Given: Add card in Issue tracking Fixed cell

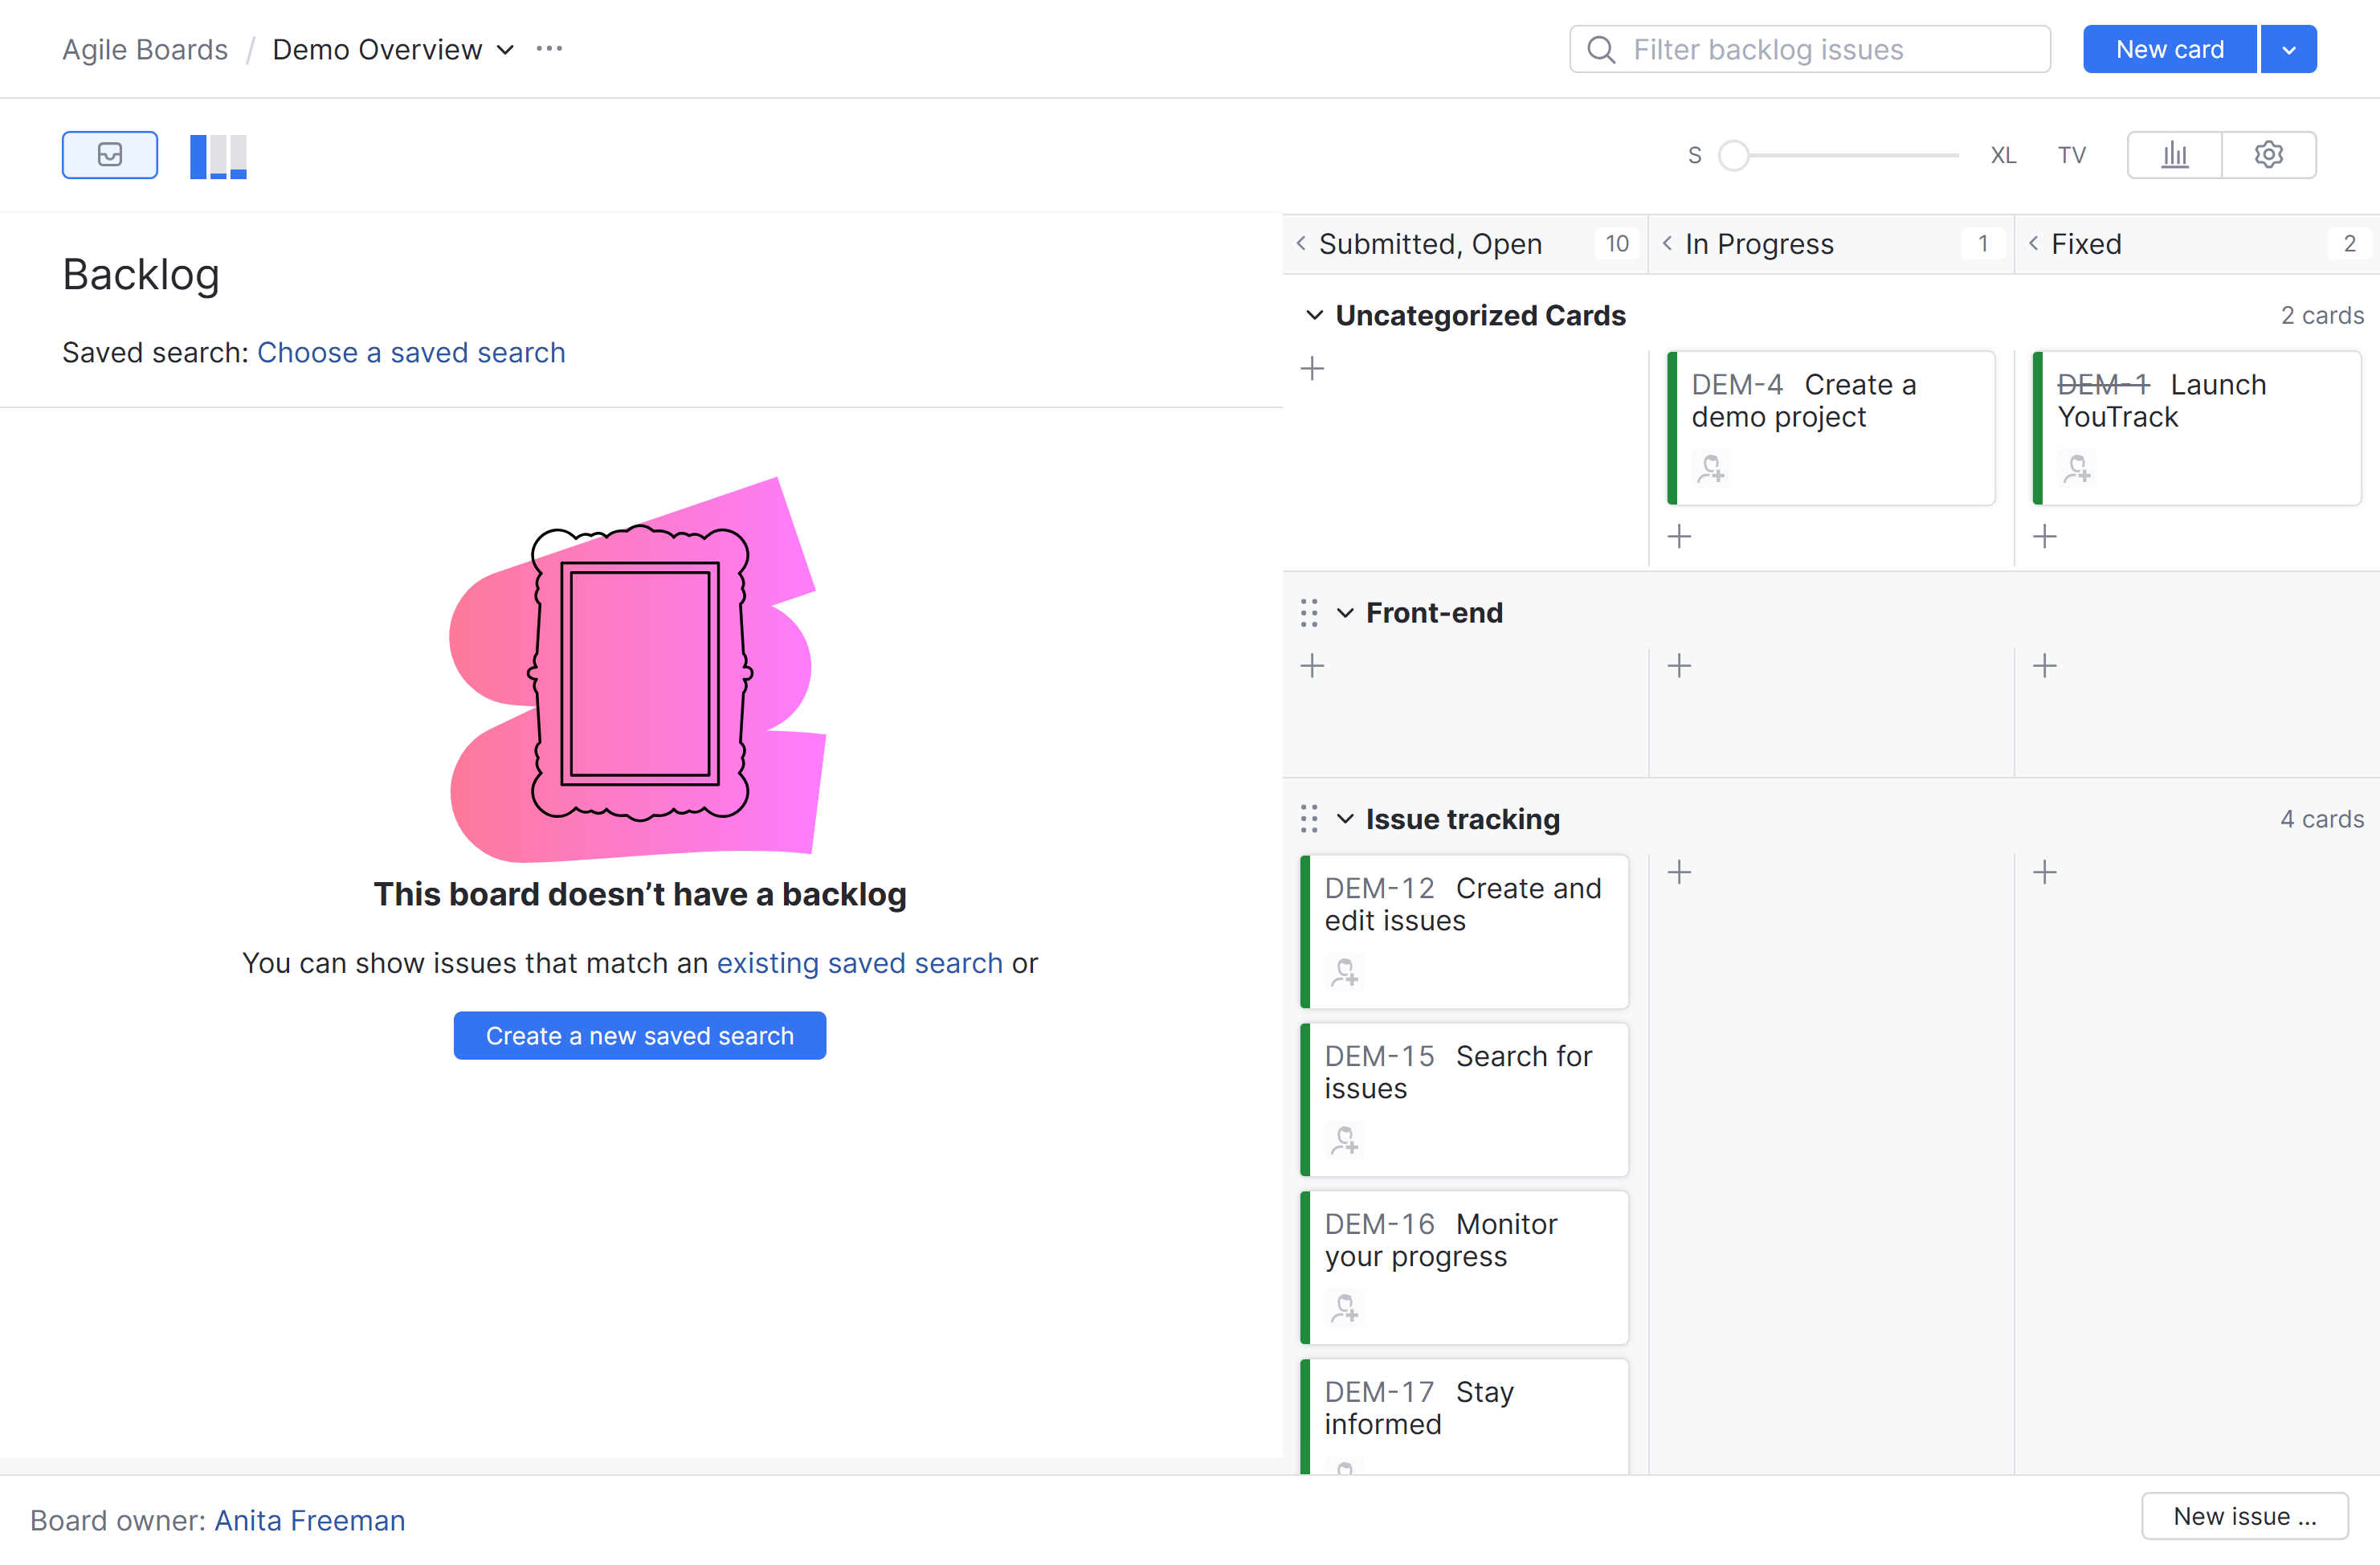Looking at the screenshot, I should [2045, 873].
